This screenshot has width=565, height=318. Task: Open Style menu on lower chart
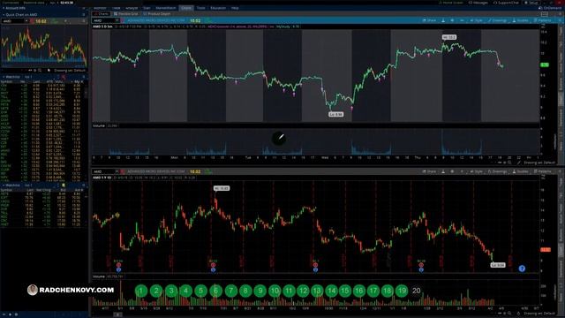(476, 171)
